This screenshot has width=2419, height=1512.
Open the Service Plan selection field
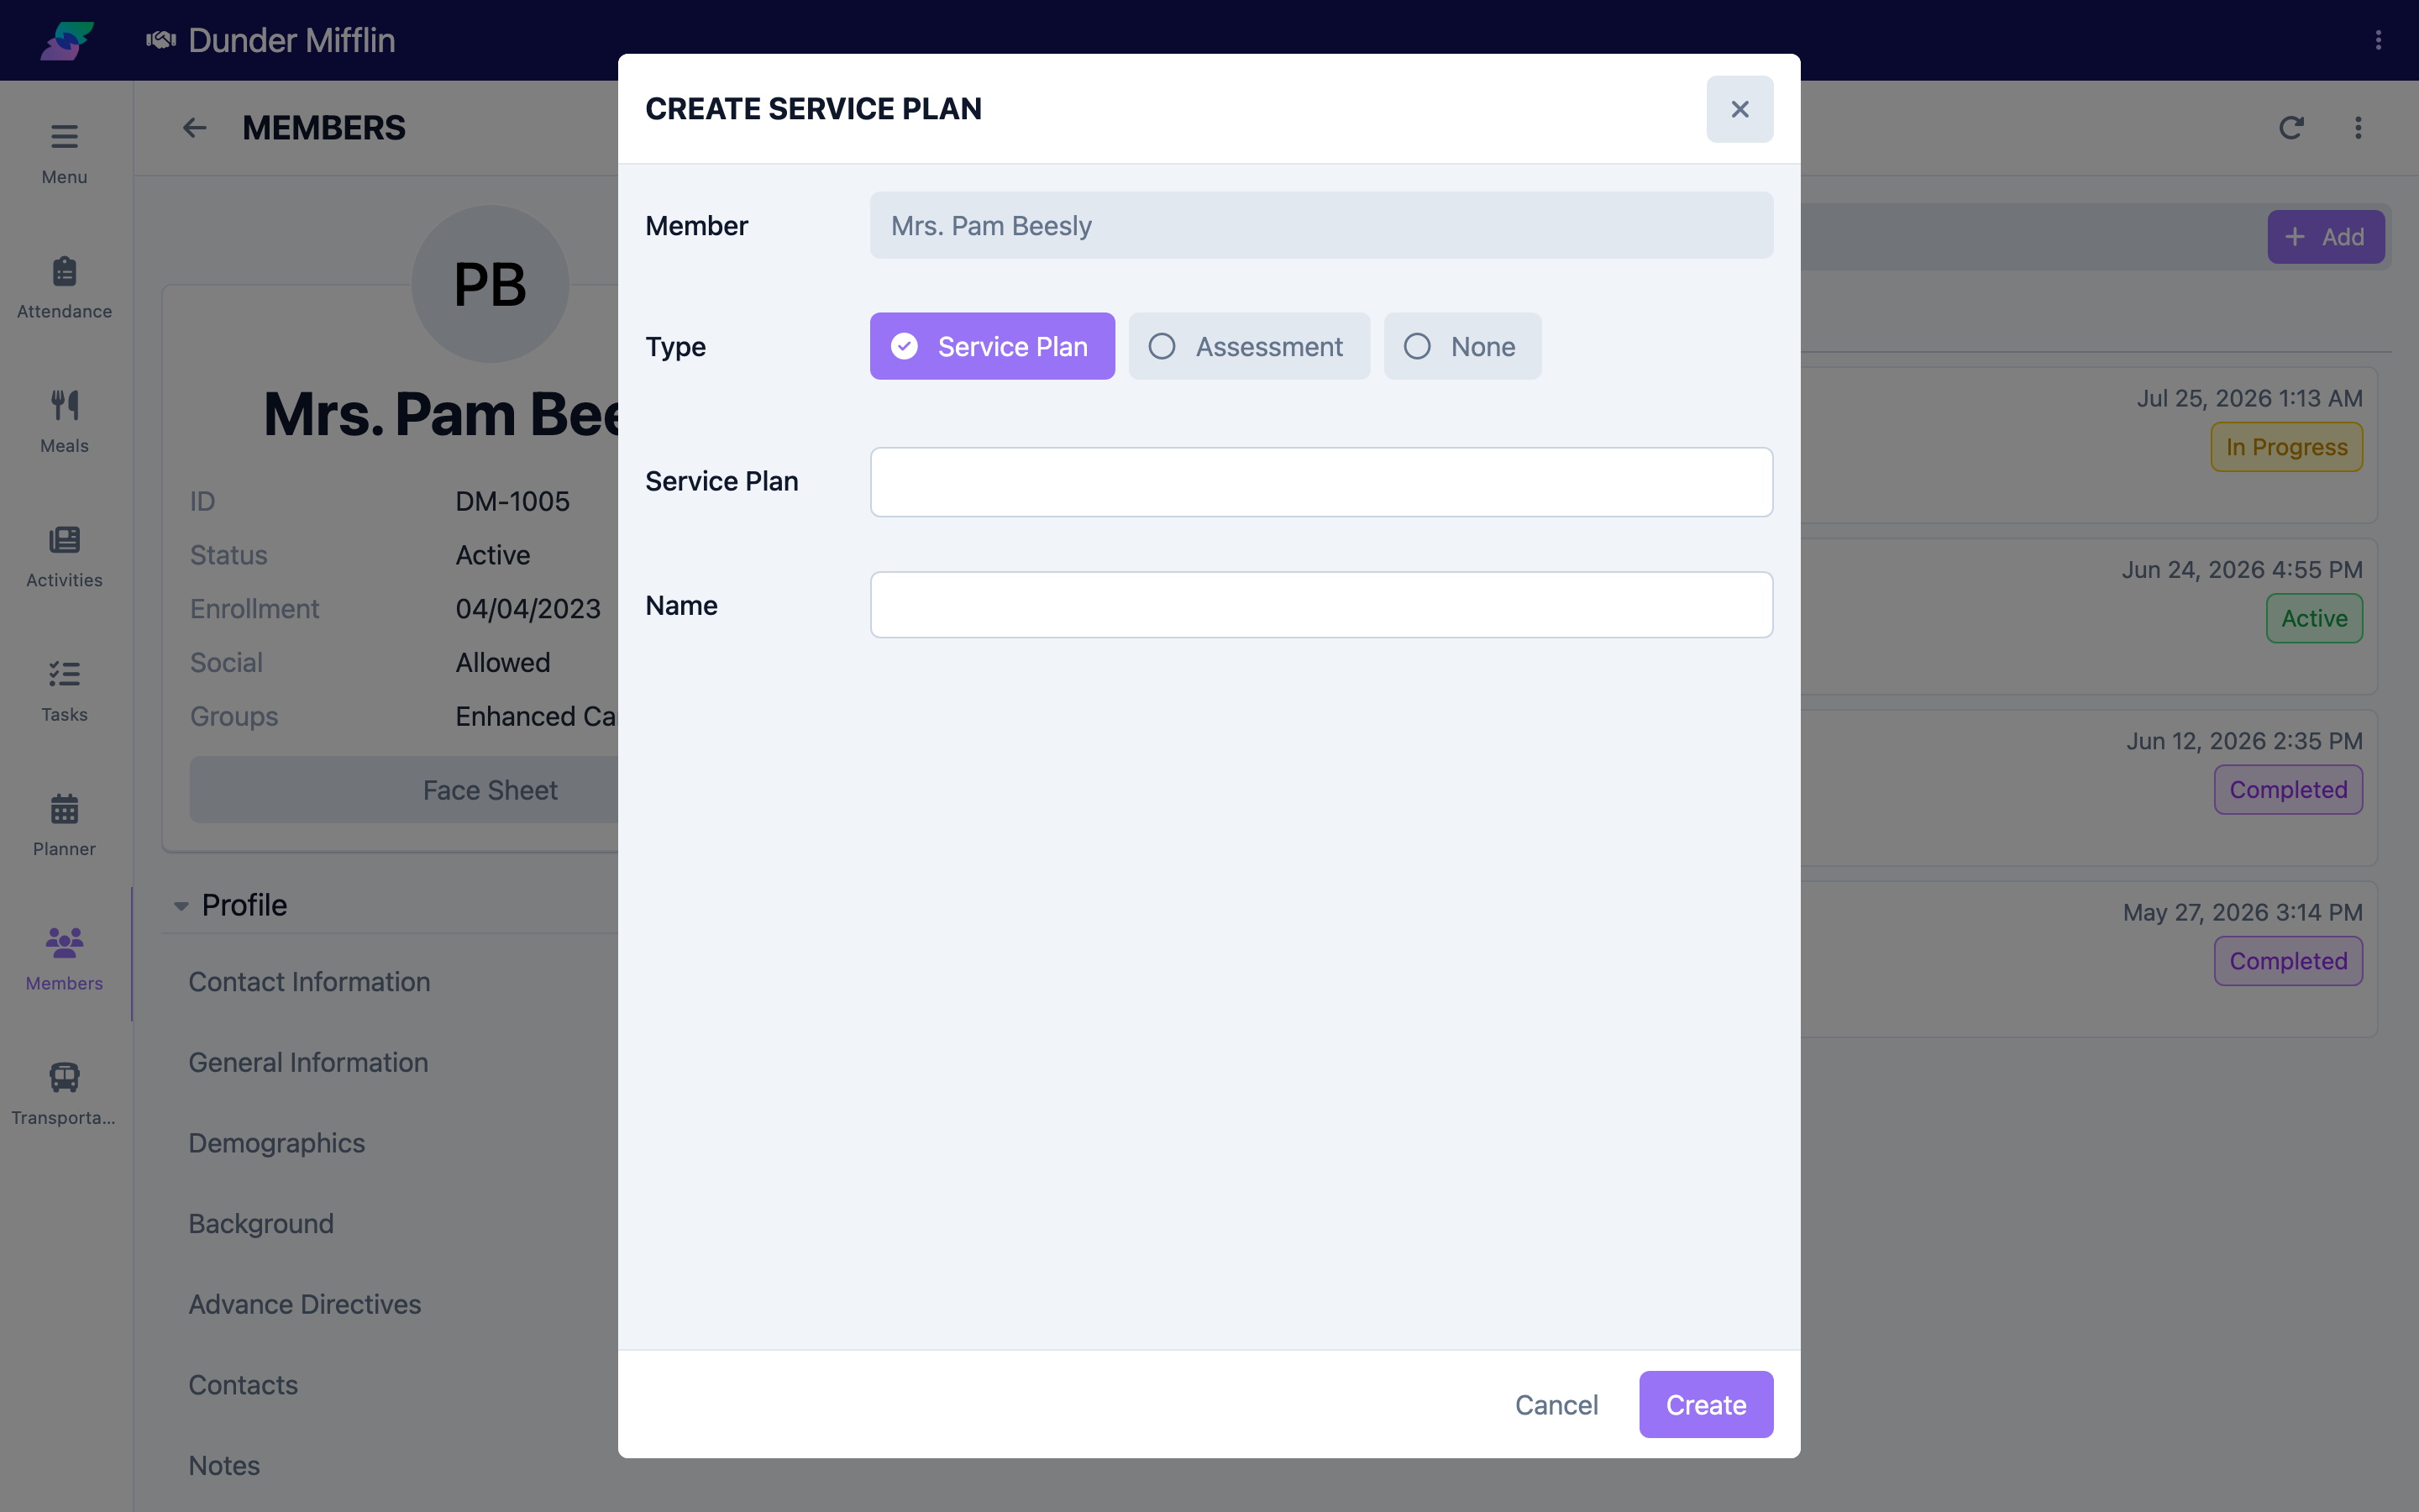pyautogui.click(x=1321, y=482)
